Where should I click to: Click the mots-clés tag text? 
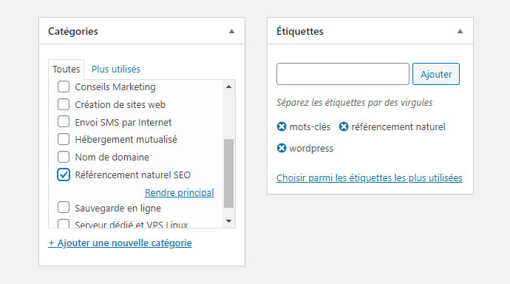click(x=310, y=126)
